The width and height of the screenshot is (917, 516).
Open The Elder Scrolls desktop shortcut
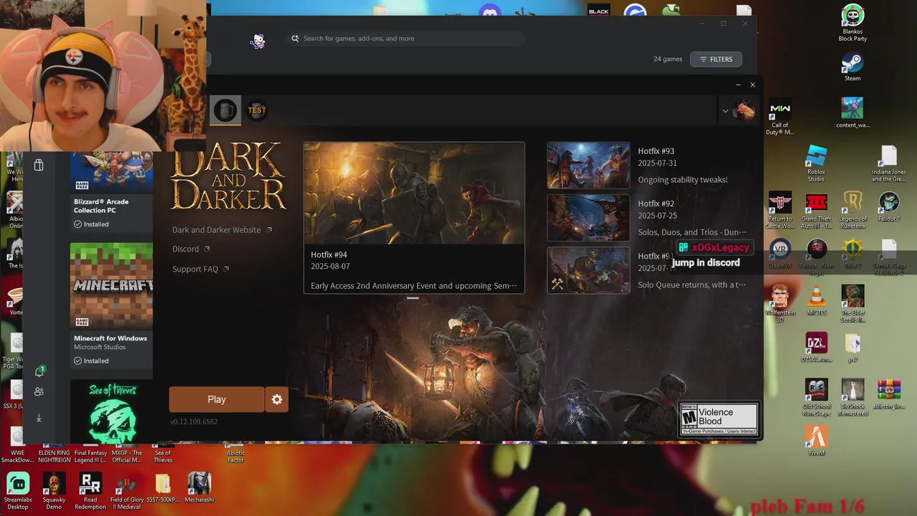[853, 304]
